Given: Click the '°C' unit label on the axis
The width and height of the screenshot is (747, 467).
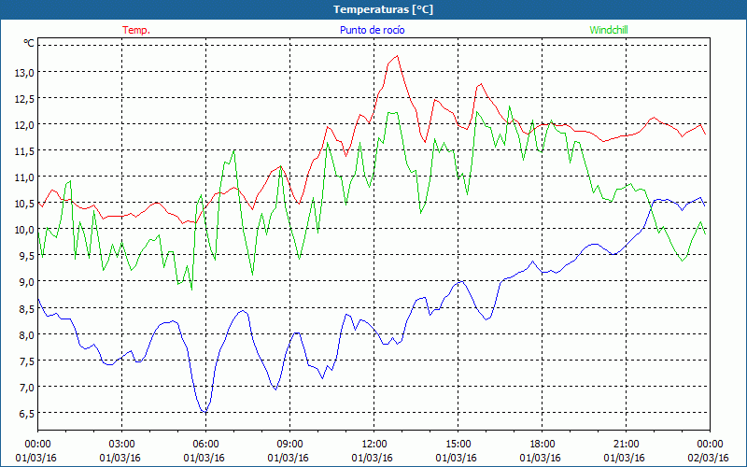Looking at the screenshot, I should click(29, 43).
